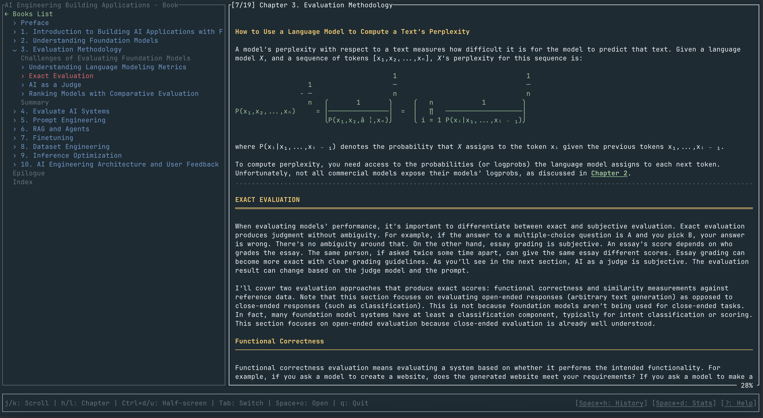Click the Space+d Stats button
This screenshot has width=763, height=418.
point(684,403)
